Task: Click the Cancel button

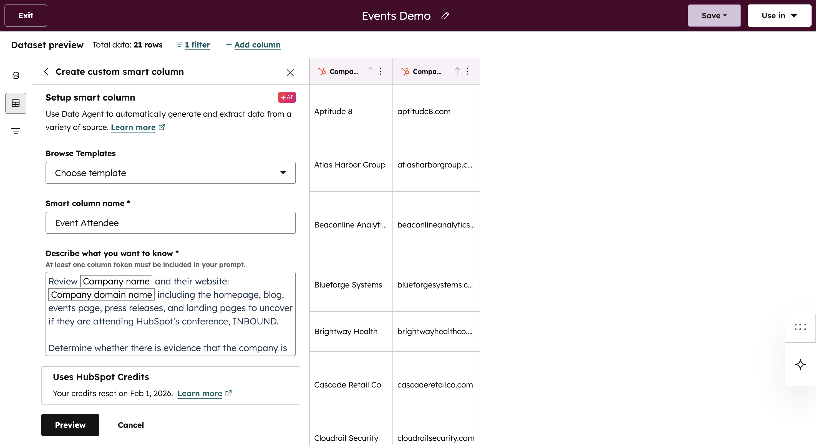Action: pos(130,425)
